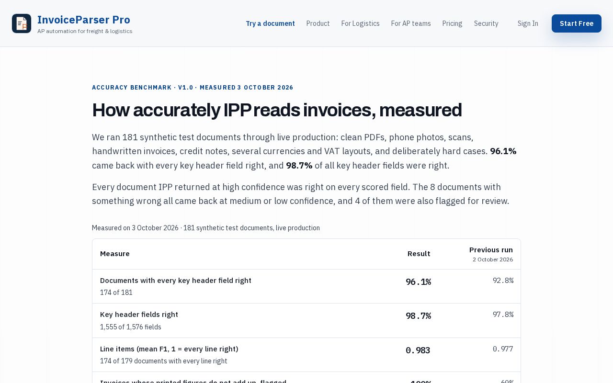The height and width of the screenshot is (383, 613).
Task: Click the 92.8% previous run value
Action: 503,281
